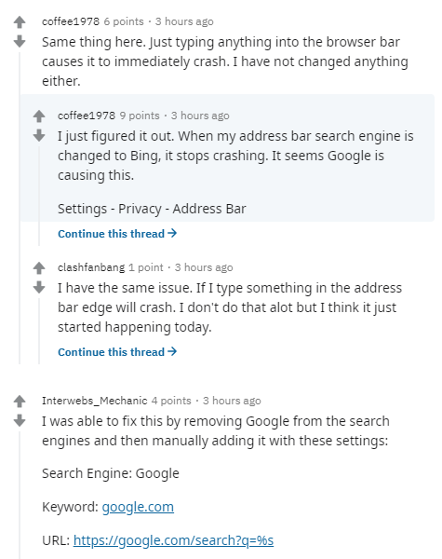Open coffee1978's profile from the 9-point reply
This screenshot has width=442, height=559.
pyautogui.click(x=87, y=116)
